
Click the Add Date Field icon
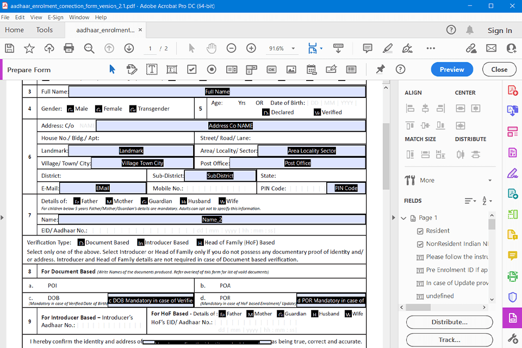311,70
